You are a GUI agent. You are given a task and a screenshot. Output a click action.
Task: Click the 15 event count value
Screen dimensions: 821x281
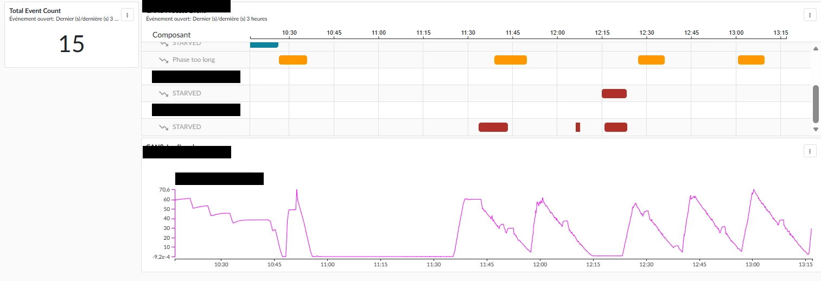(x=72, y=44)
